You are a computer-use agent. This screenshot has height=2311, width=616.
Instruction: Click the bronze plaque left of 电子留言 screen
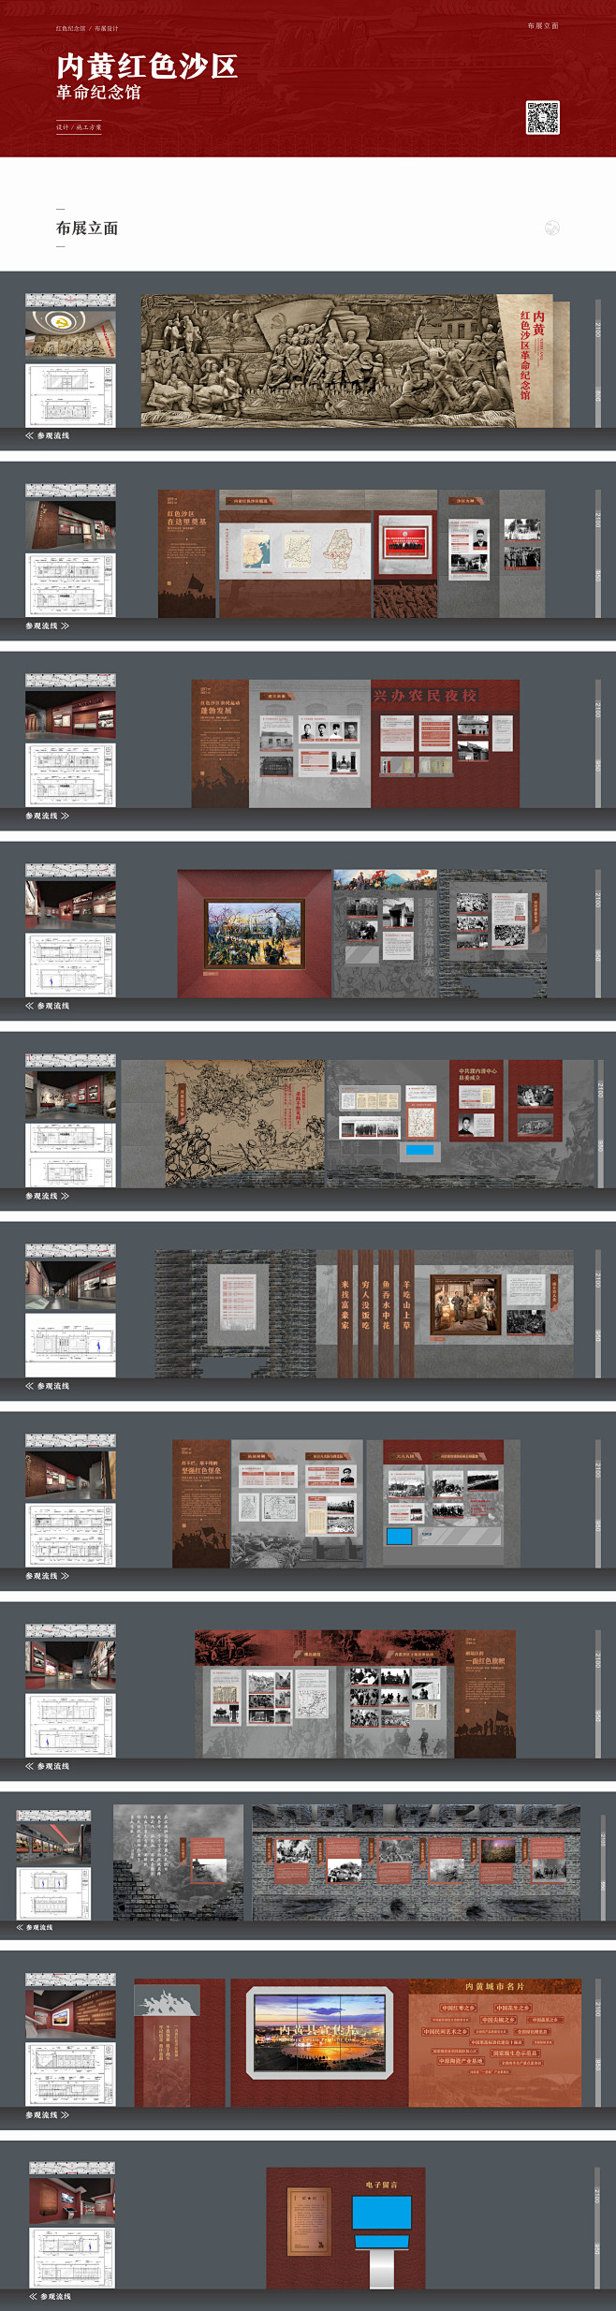click(x=309, y=2221)
